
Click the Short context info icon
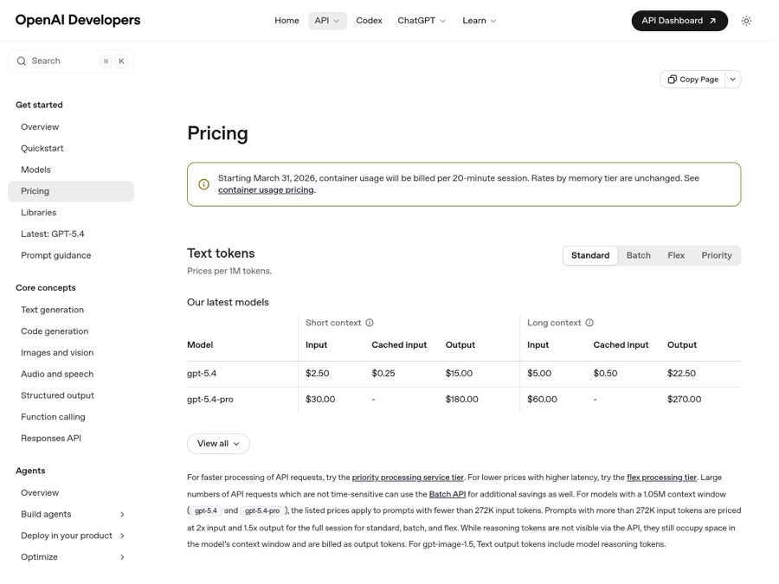click(x=370, y=323)
